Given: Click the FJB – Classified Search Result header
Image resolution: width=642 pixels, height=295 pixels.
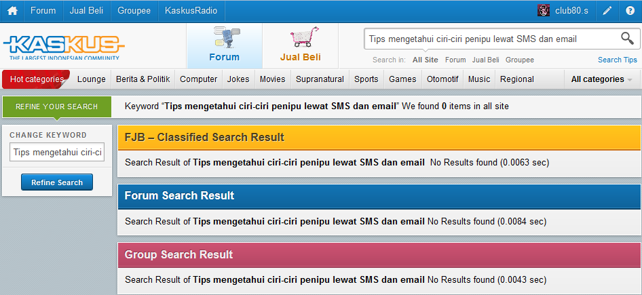Looking at the screenshot, I should 379,138.
